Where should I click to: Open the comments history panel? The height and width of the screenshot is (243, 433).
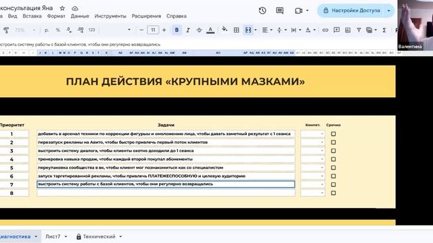(x=279, y=11)
